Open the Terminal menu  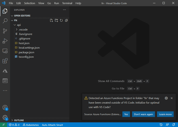67,3
